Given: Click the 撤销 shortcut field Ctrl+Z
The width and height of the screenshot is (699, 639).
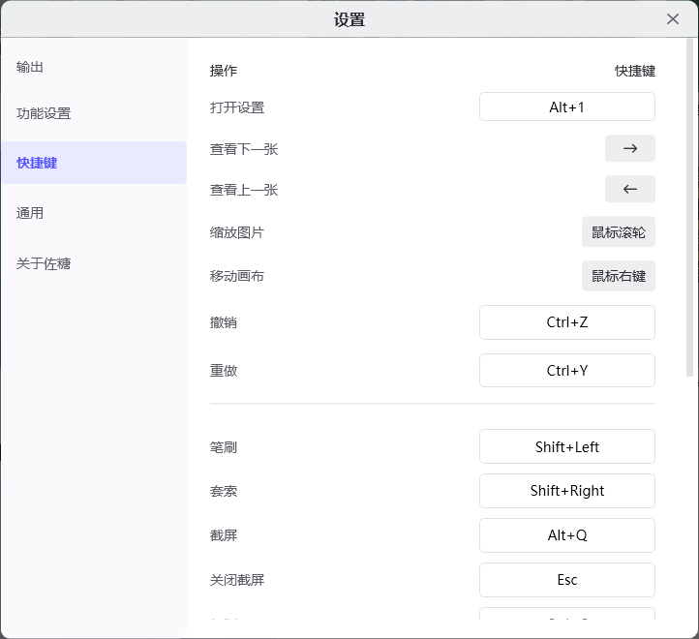Looking at the screenshot, I should coord(566,322).
